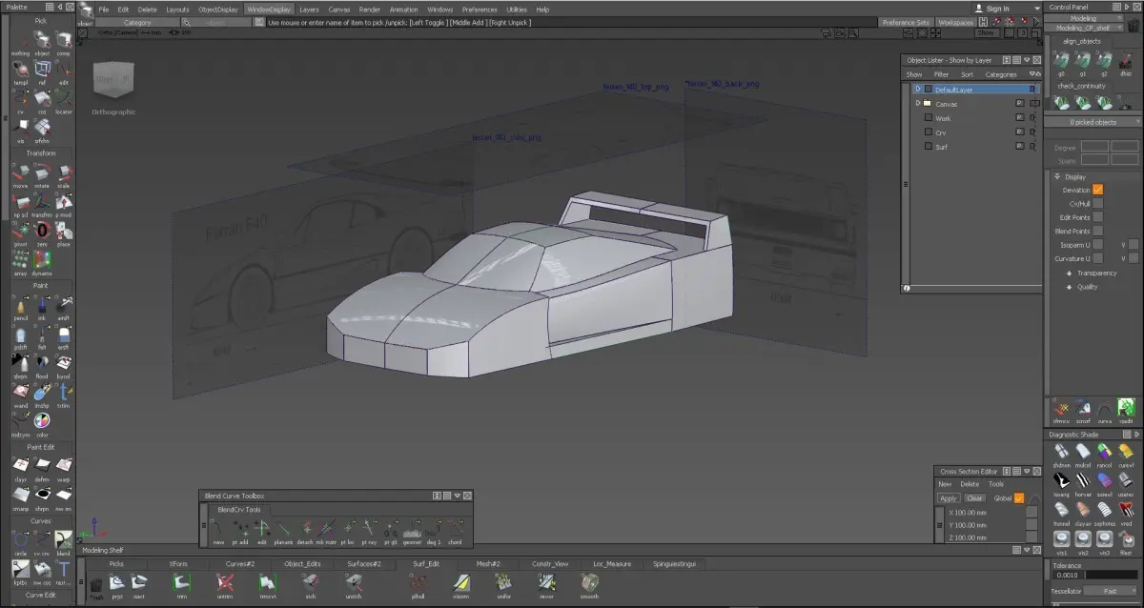Click the Show button in viewport toolbar
Screen dimensions: 1144x608
click(986, 32)
